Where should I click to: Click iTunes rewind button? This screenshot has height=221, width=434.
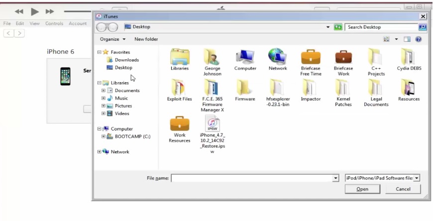(x=19, y=11)
